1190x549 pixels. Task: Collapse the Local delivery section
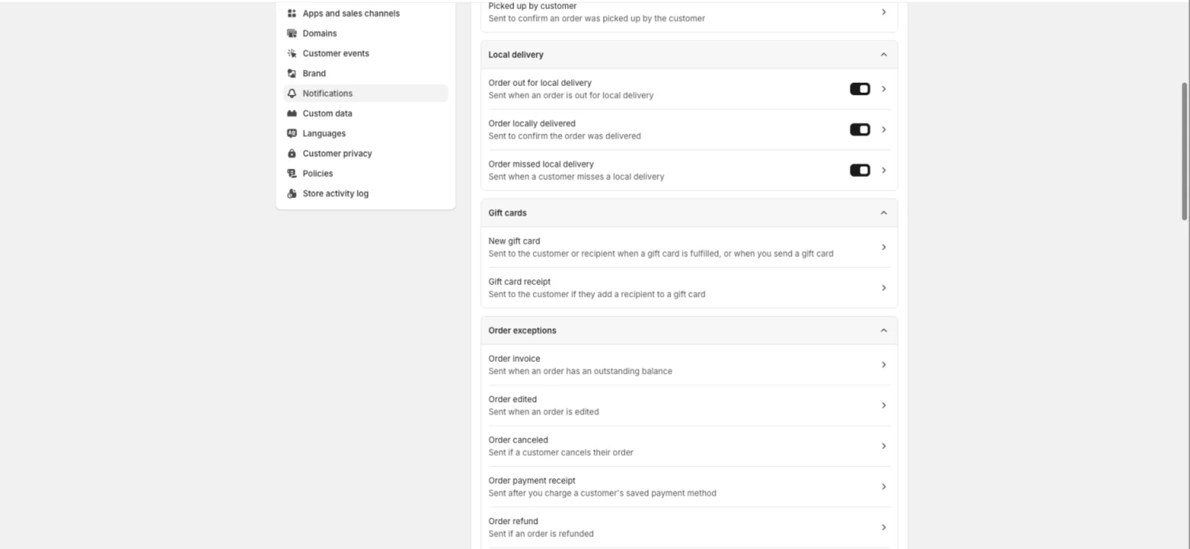tap(883, 55)
